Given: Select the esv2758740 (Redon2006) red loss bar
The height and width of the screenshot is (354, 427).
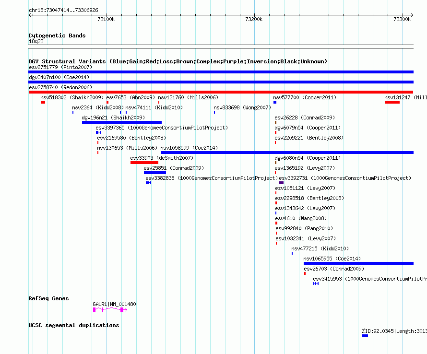Looking at the screenshot, I should point(221,92).
